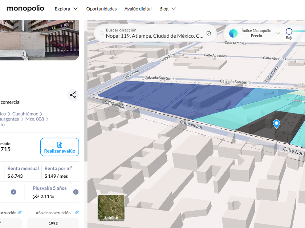Image resolution: width=305 pixels, height=228 pixels.
Task: Click the $ 6,743 rent value
Action: pyautogui.click(x=15, y=176)
